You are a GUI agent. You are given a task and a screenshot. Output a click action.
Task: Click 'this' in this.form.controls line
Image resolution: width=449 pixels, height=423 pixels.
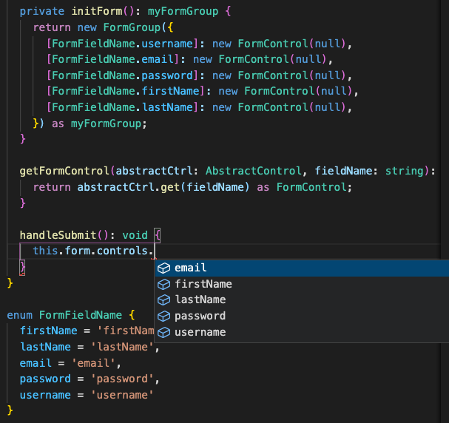click(45, 251)
